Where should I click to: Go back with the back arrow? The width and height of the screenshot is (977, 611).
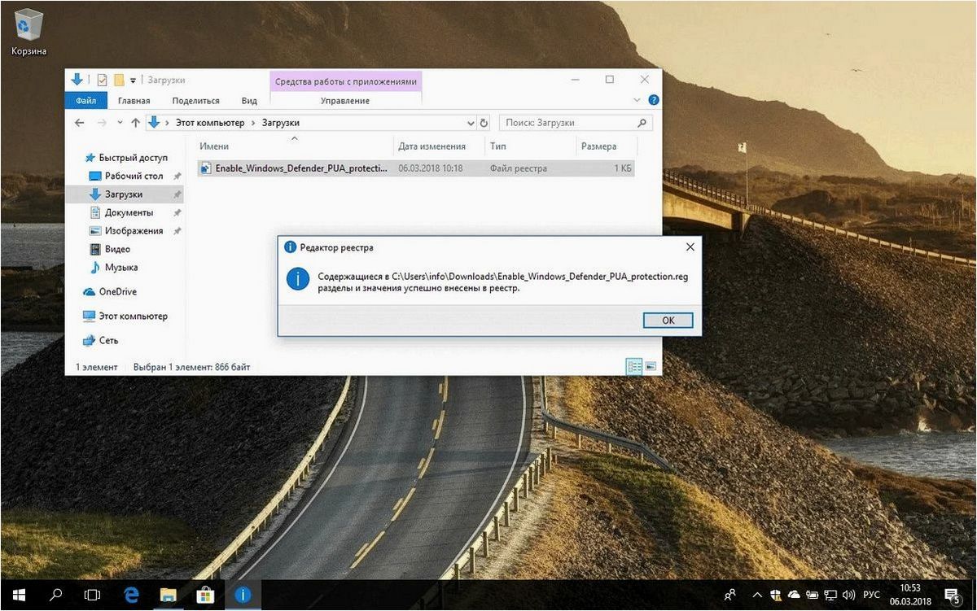click(79, 123)
